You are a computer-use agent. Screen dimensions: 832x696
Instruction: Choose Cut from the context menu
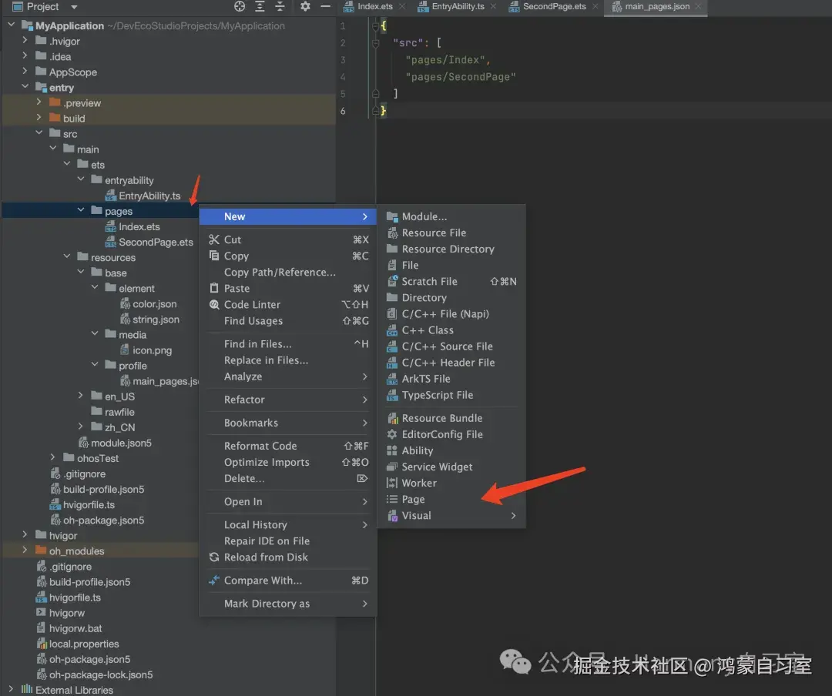288,239
